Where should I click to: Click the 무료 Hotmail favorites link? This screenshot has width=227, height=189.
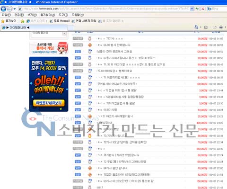tap(60, 21)
